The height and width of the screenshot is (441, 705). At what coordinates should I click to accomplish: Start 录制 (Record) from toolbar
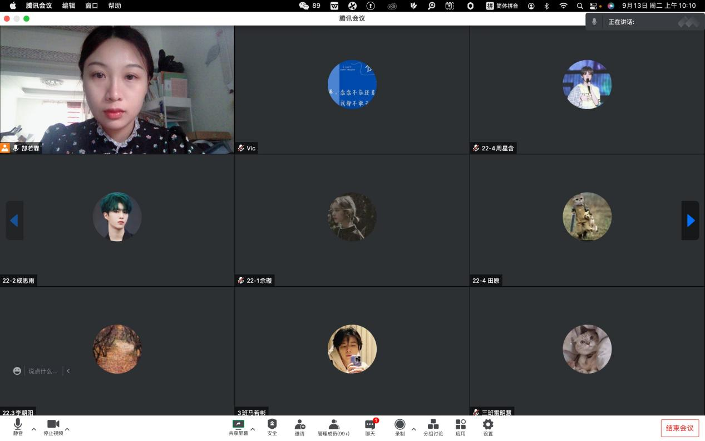(x=400, y=425)
